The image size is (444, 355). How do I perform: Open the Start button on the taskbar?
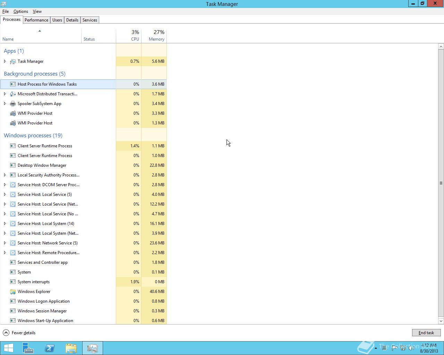coord(8,348)
